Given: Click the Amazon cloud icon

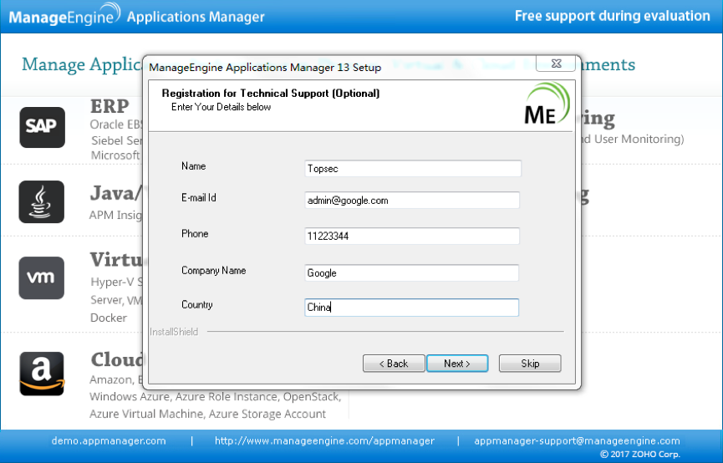Looking at the screenshot, I should tap(42, 374).
